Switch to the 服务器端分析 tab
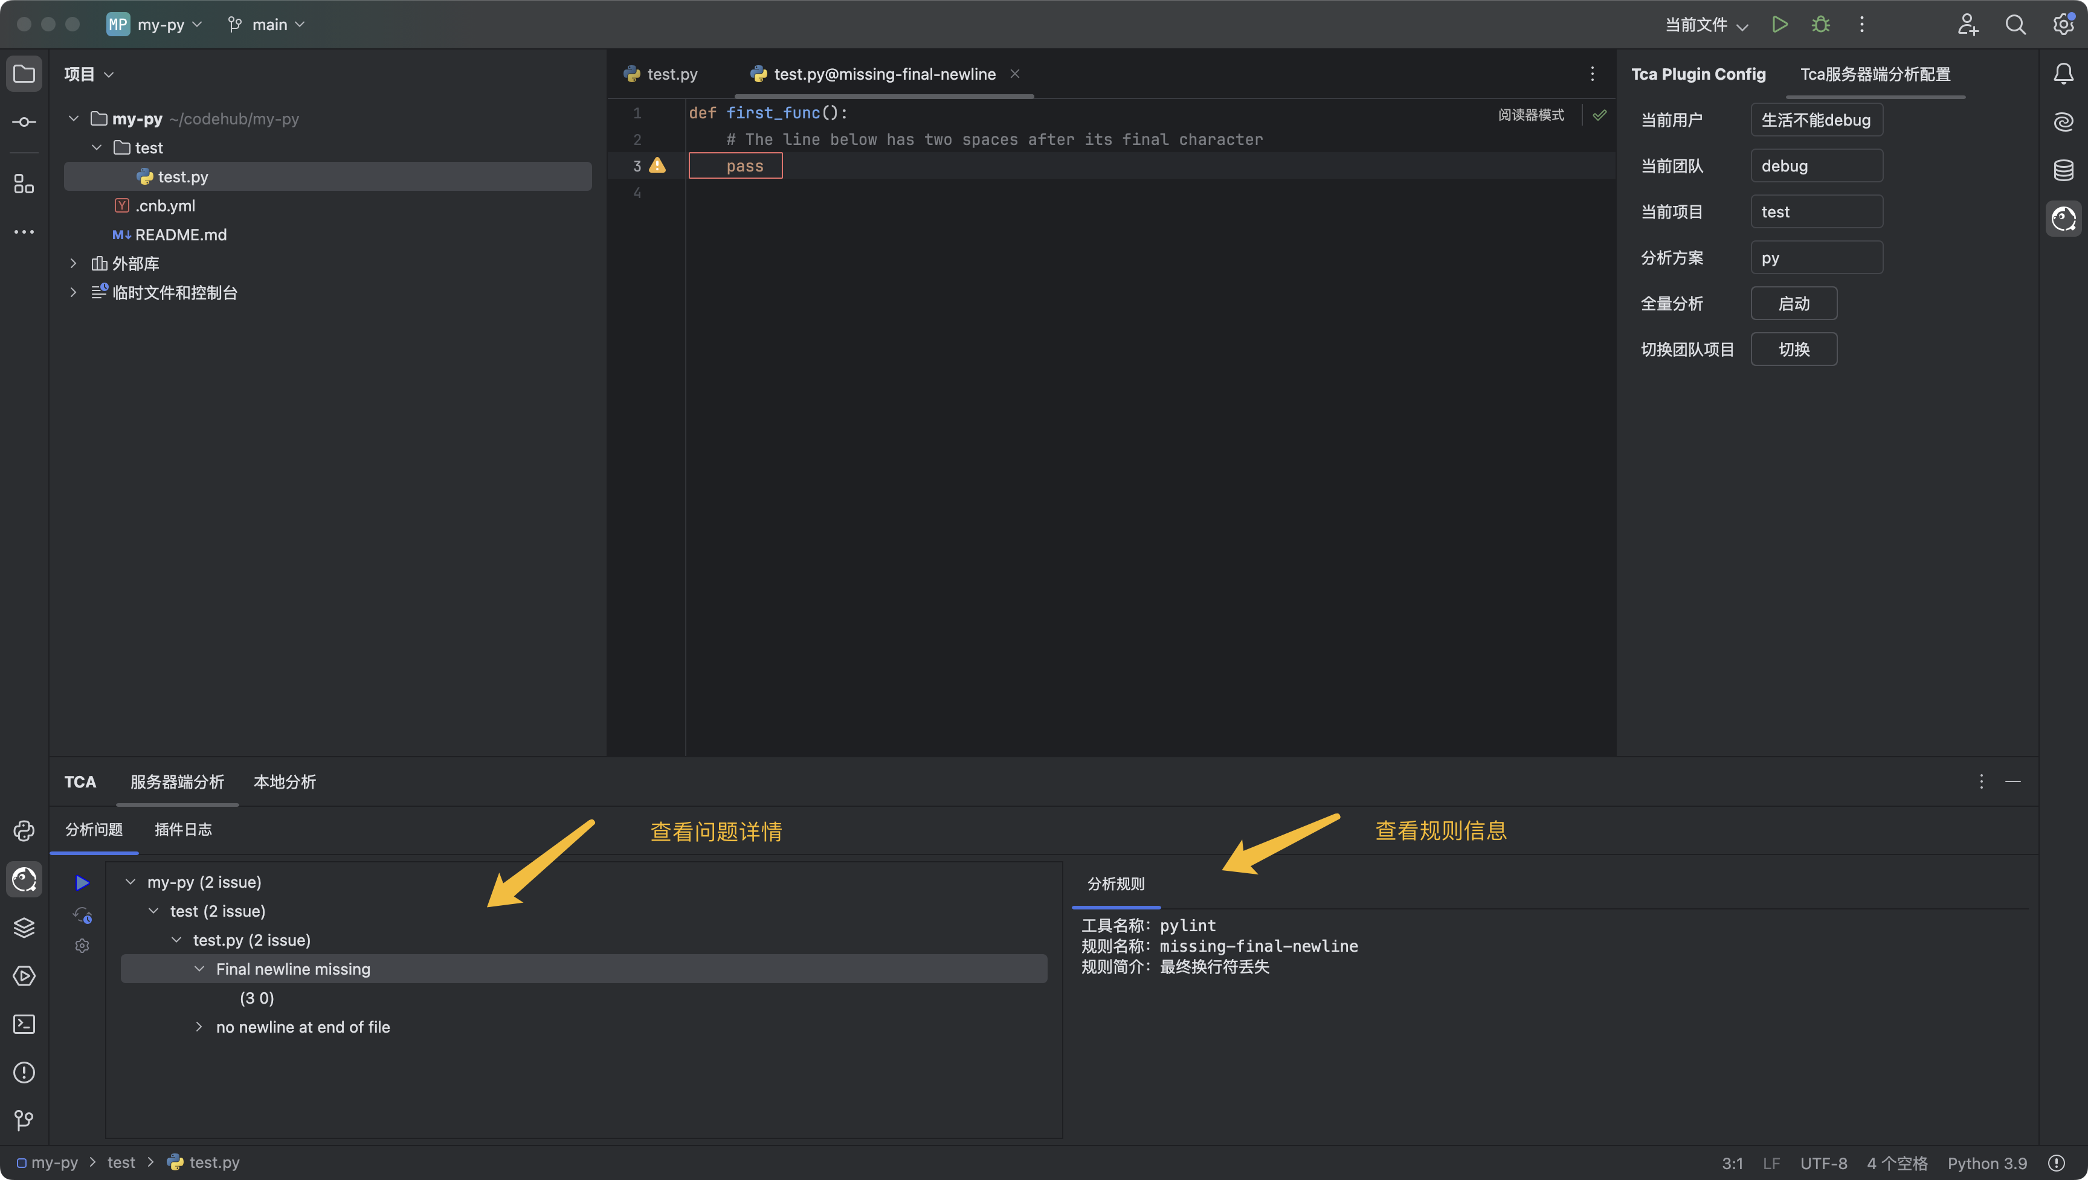Screen dimensions: 2088x1180 176,782
